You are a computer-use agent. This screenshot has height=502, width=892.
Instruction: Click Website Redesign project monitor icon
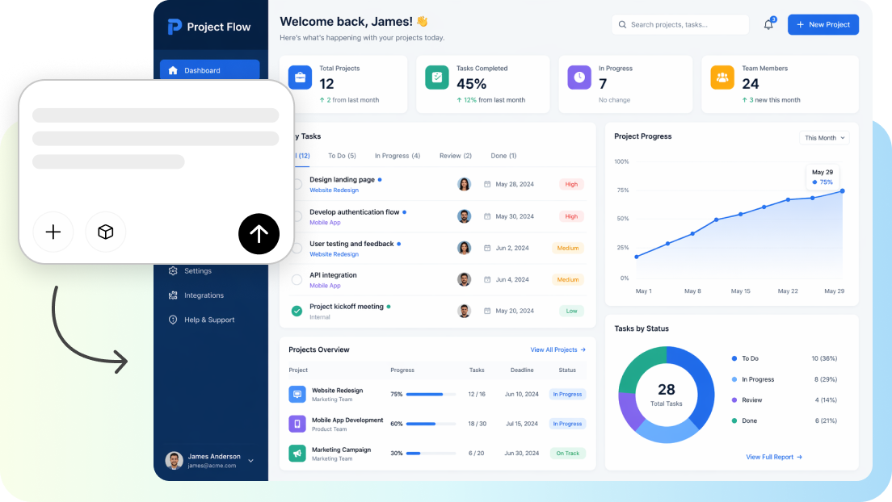pos(297,394)
